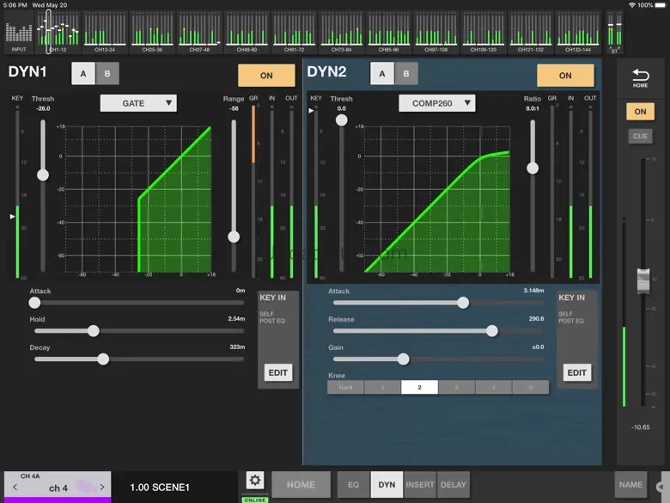Screen dimensions: 670x503
Task: Go to next channel with right arrow
Action: [x=102, y=488]
